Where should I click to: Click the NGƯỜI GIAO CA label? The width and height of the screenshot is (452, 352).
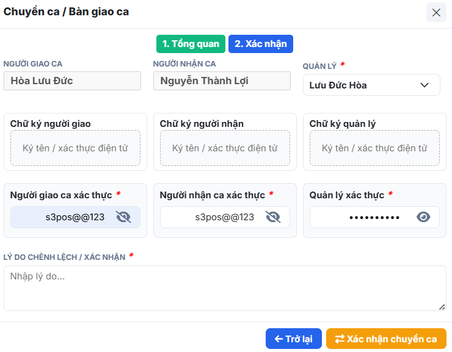[x=33, y=63]
